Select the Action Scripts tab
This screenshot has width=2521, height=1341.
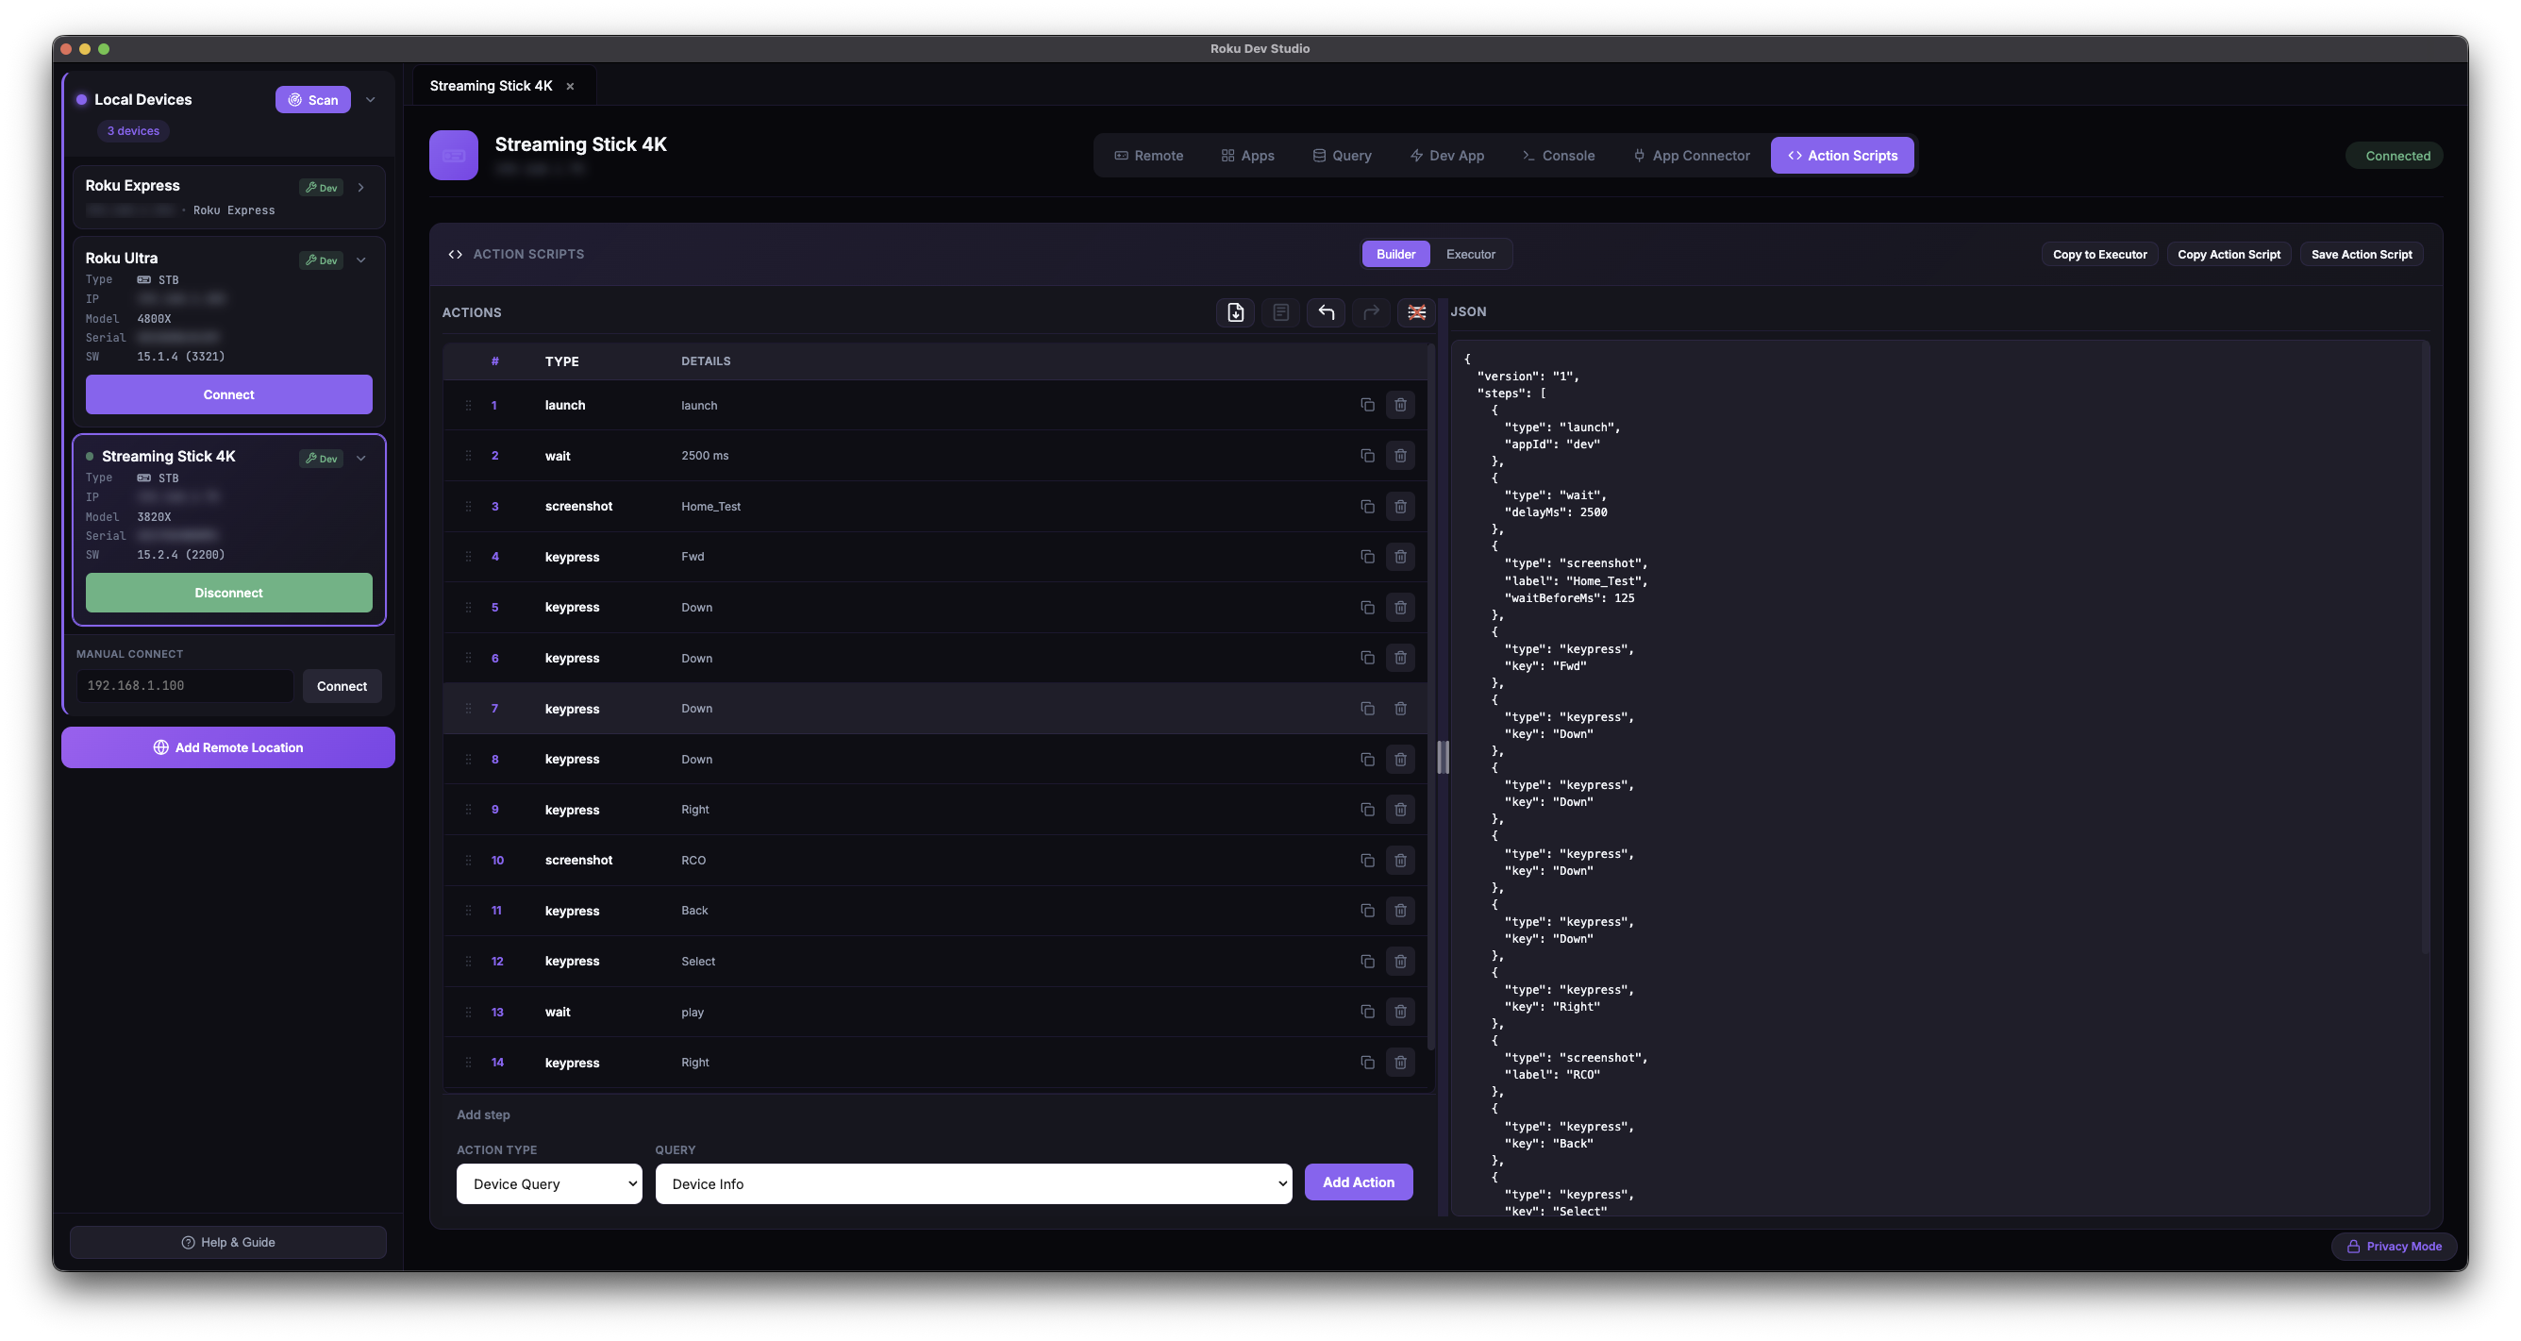pyautogui.click(x=1842, y=156)
